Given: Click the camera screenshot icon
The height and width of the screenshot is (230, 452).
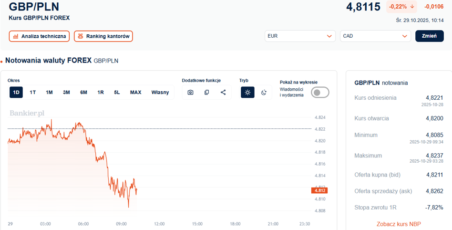Looking at the screenshot, I should 190,92.
